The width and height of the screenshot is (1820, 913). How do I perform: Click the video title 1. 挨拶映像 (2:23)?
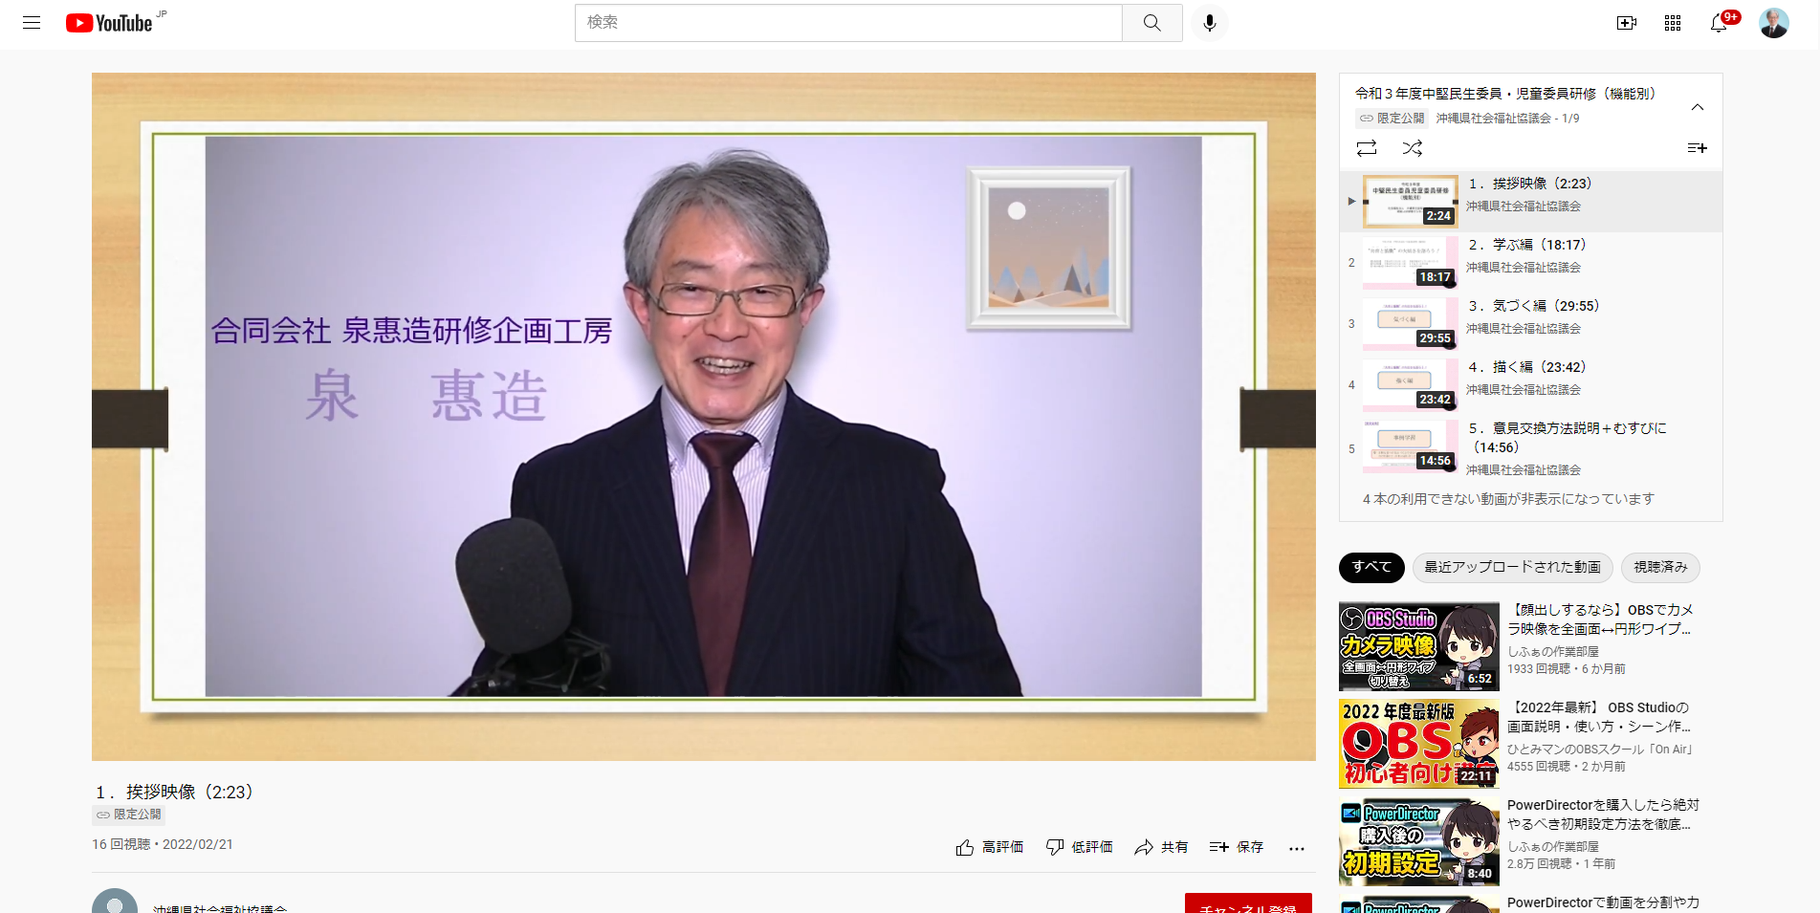[175, 792]
